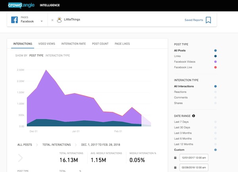This screenshot has height=172, width=238.
Task: Select the Reactions interaction type
Action: click(x=181, y=92)
